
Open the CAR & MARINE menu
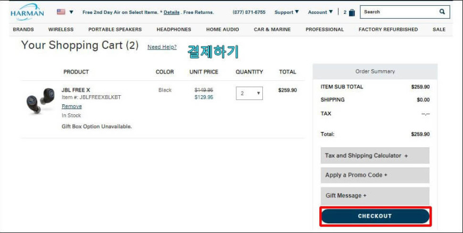tap(272, 30)
